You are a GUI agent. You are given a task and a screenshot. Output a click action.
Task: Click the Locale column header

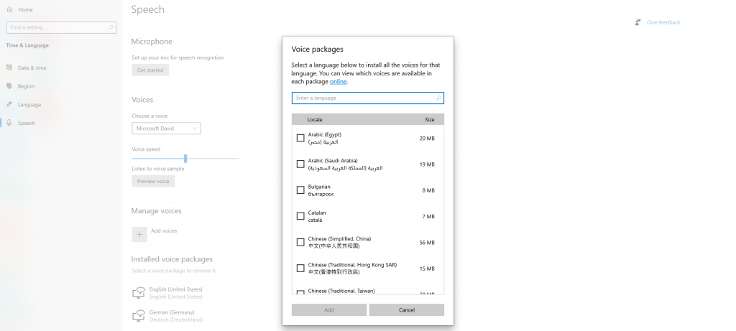(315, 120)
